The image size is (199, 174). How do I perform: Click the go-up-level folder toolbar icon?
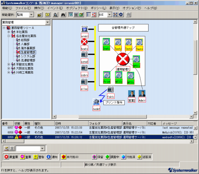pos(48,15)
